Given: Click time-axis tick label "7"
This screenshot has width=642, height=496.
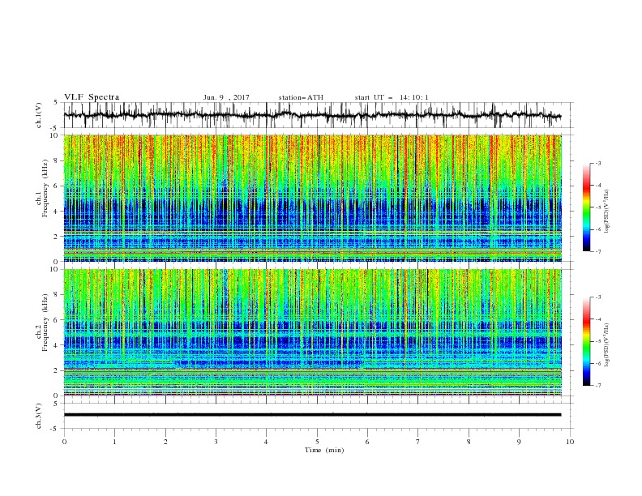Looking at the screenshot, I should point(418,442).
